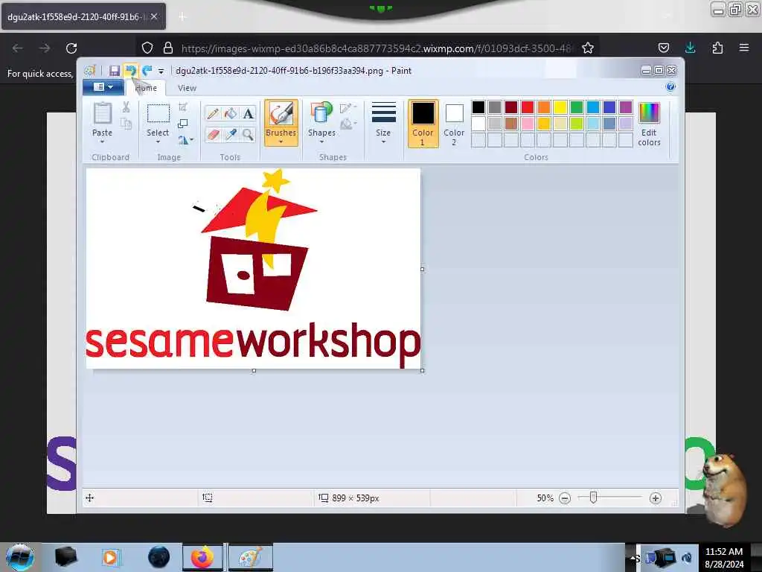Pick the green color swatch
The height and width of the screenshot is (572, 762).
(x=577, y=107)
